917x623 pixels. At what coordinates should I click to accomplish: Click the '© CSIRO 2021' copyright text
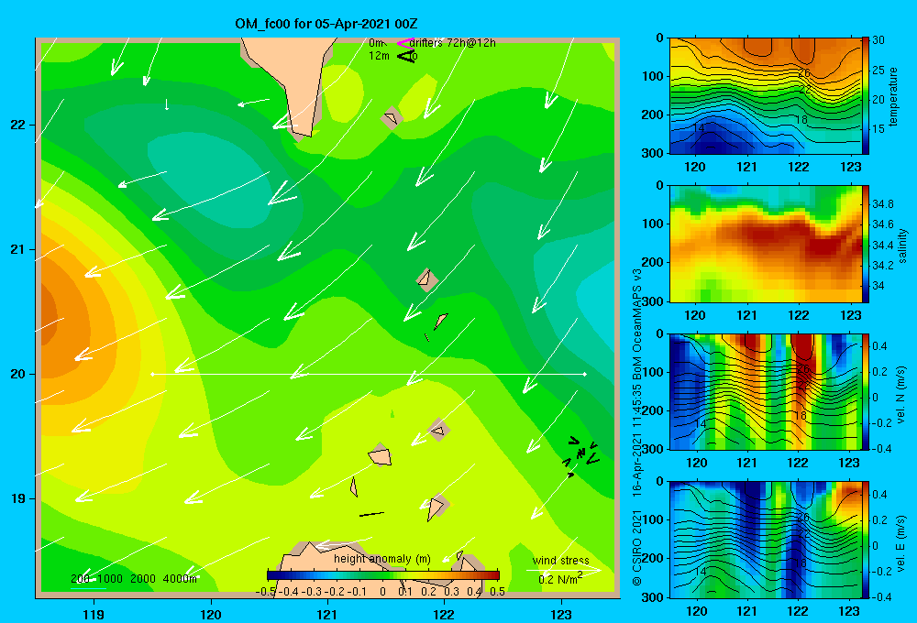point(637,547)
